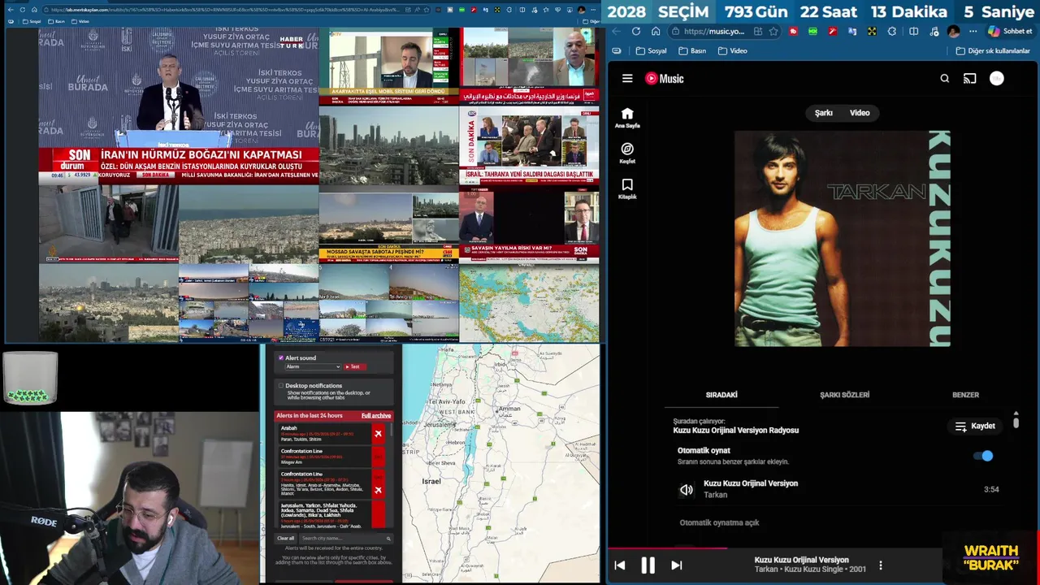Enable Desktop notifications checkbox
The height and width of the screenshot is (585, 1040).
point(281,386)
